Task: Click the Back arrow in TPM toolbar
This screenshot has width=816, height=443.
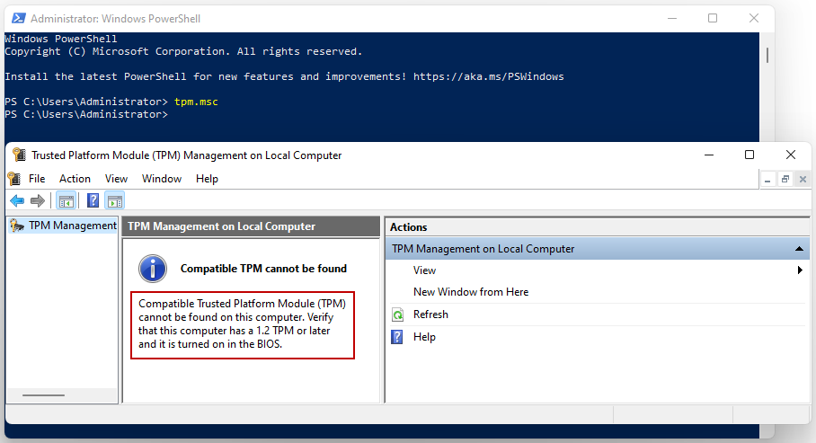Action: pyautogui.click(x=17, y=200)
